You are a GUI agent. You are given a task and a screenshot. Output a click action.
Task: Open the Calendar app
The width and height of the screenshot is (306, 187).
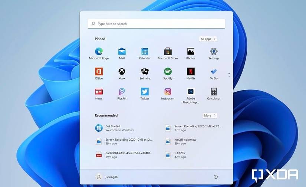click(x=145, y=54)
